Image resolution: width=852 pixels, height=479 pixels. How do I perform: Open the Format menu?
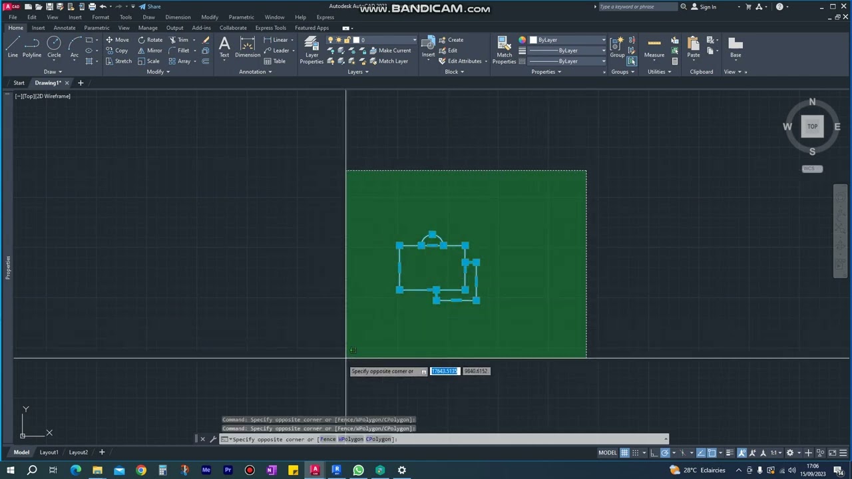(101, 17)
